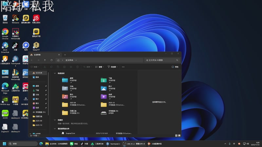Expand the chevron after 主文件夹 in address bar

click(76, 60)
